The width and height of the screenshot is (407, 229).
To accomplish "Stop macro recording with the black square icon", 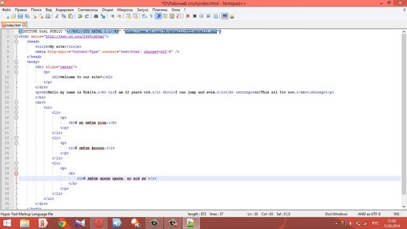I will (x=195, y=17).
